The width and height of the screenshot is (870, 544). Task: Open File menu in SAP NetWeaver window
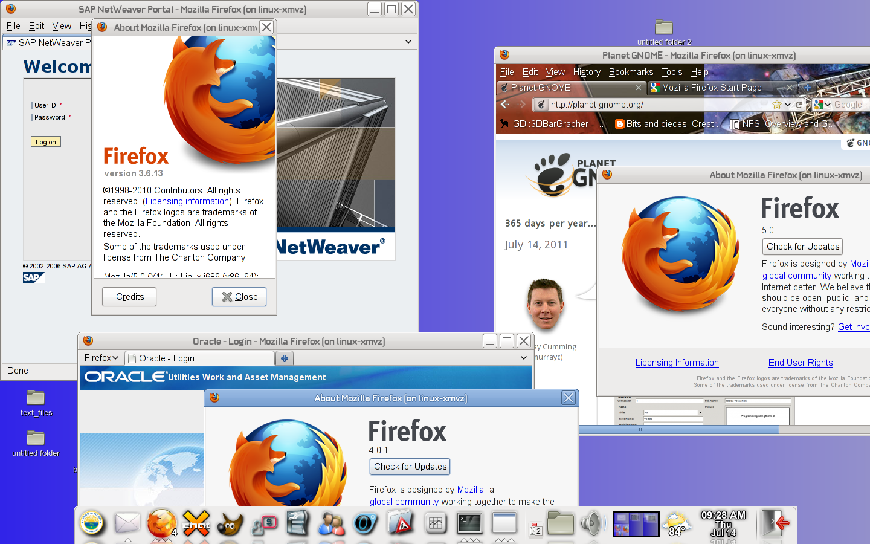coord(13,26)
